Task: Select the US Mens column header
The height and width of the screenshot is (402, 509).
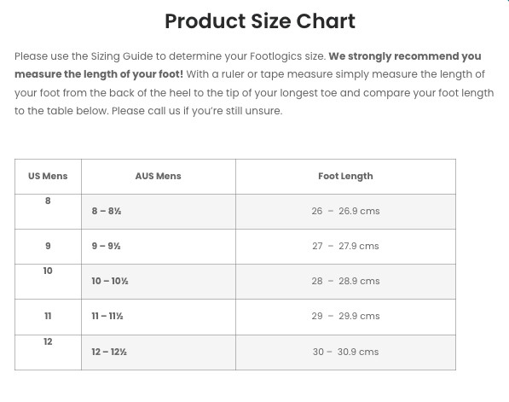Action: tap(48, 177)
